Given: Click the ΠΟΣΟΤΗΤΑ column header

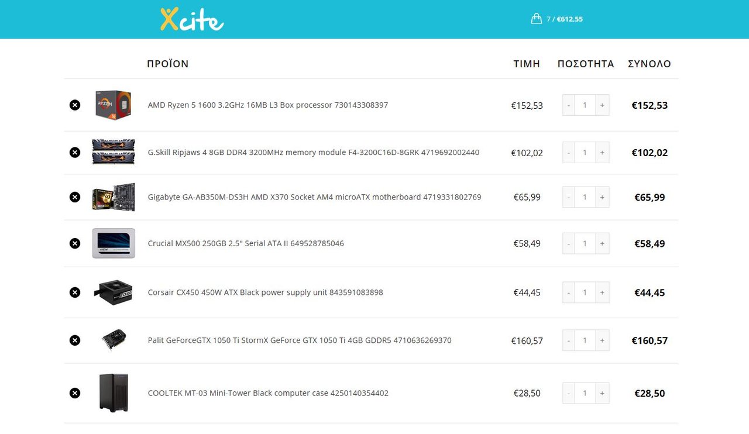Looking at the screenshot, I should (x=586, y=64).
